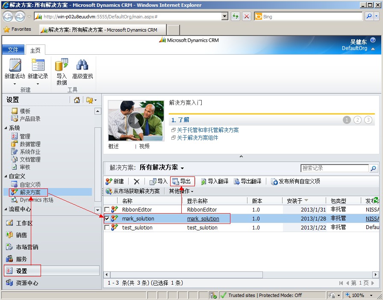Viewport: 383px width, 300px height.
Task: Click the delete X toolbar icon
Action: point(136,182)
